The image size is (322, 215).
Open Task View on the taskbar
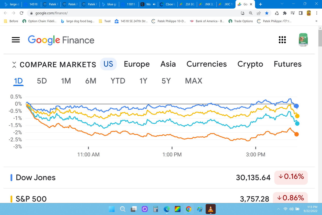(134, 209)
